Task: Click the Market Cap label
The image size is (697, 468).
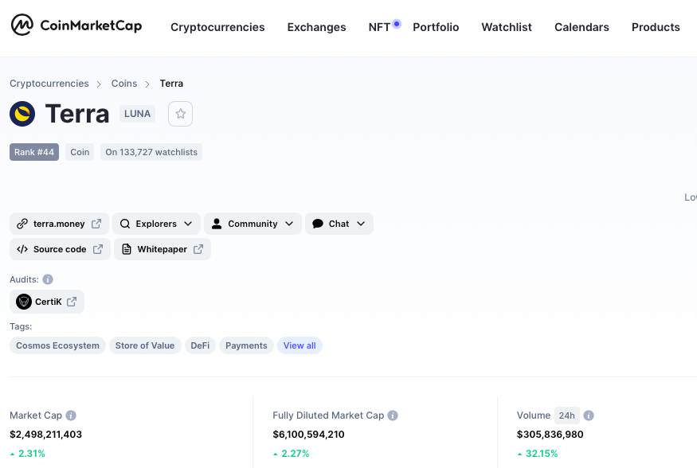Action: coord(36,415)
